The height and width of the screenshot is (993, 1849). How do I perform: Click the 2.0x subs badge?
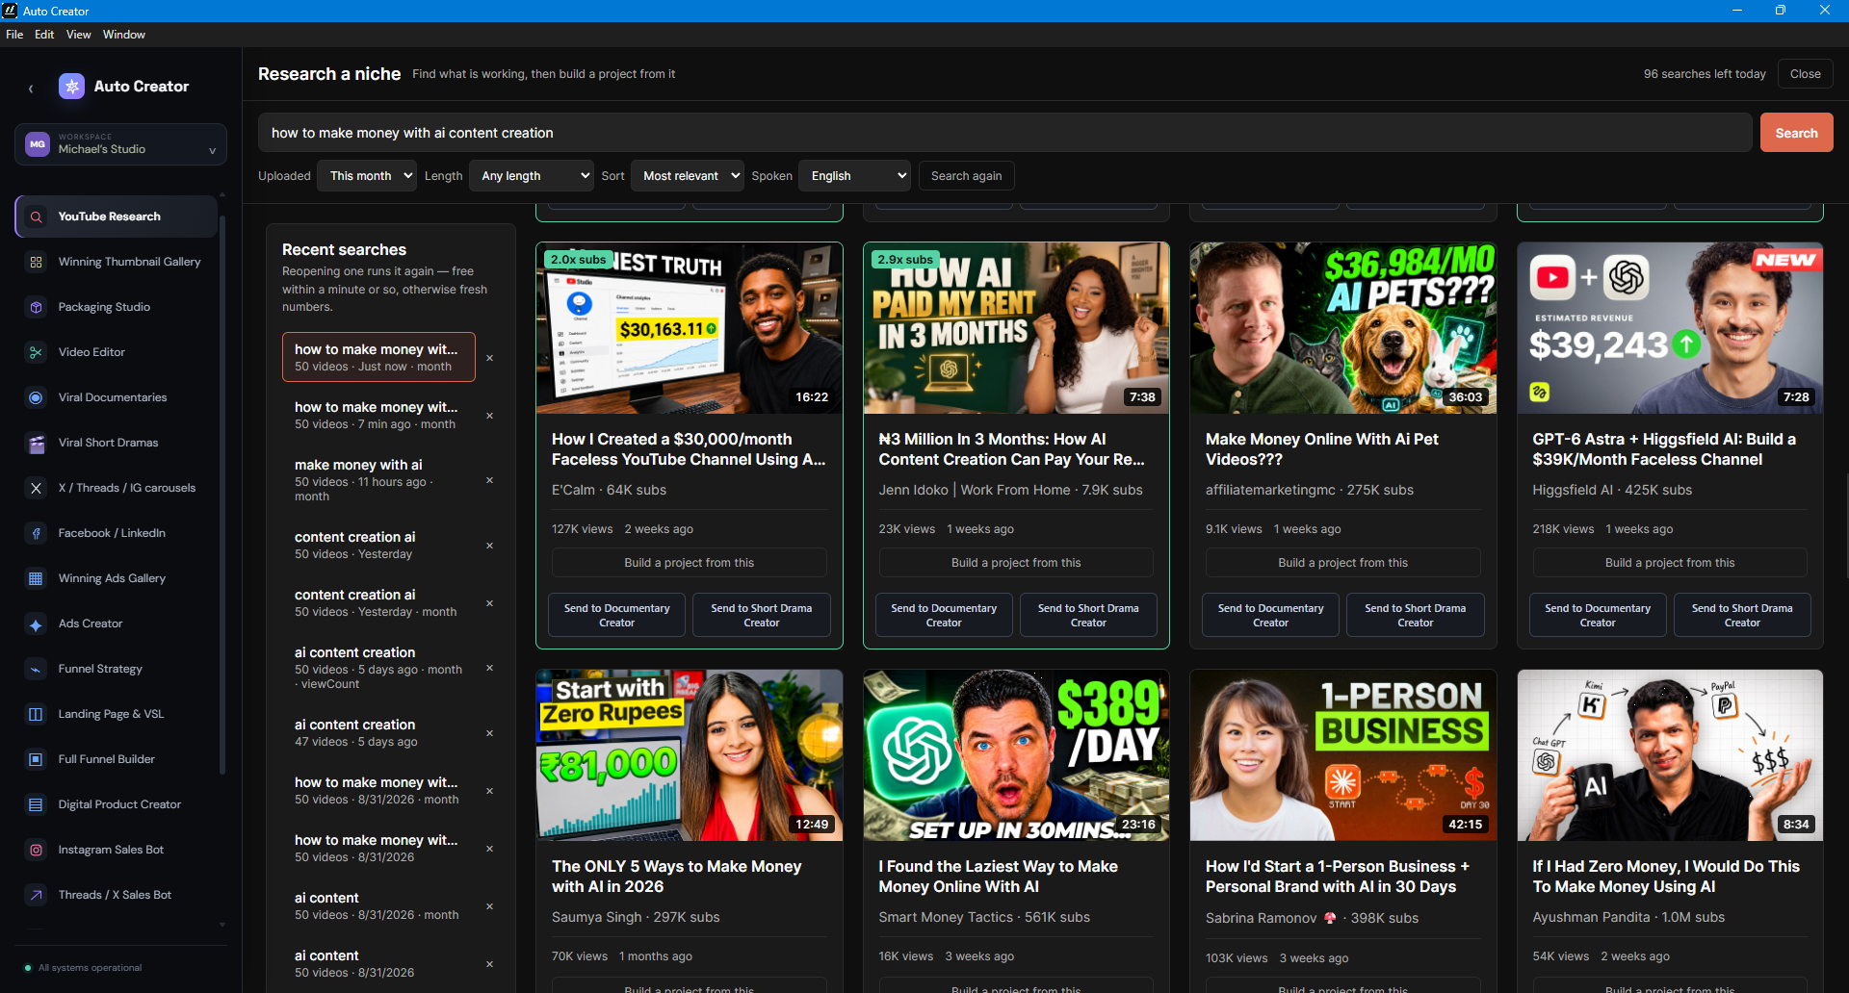[579, 260]
